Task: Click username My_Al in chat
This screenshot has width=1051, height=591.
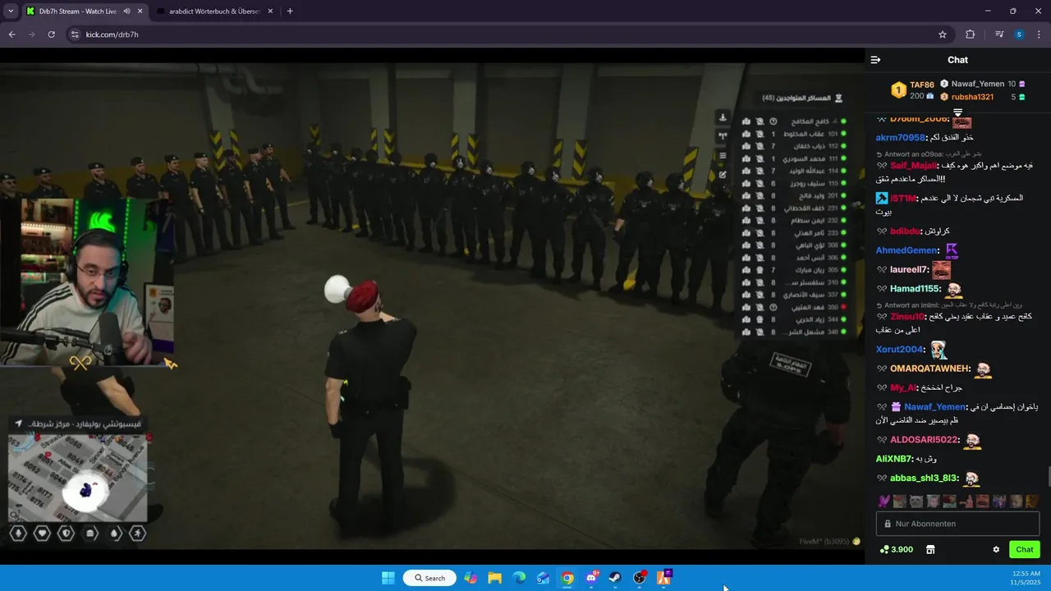Action: click(903, 387)
